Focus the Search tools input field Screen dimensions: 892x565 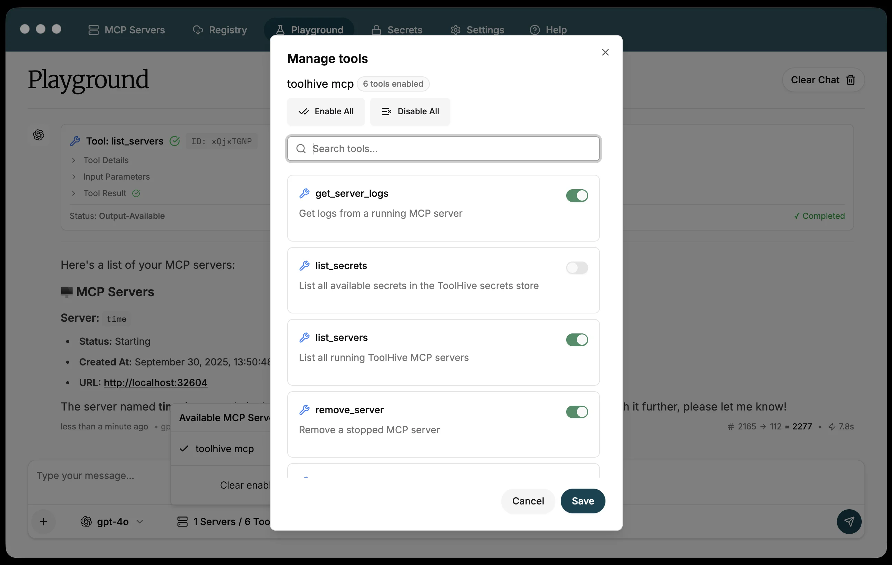tap(452, 149)
